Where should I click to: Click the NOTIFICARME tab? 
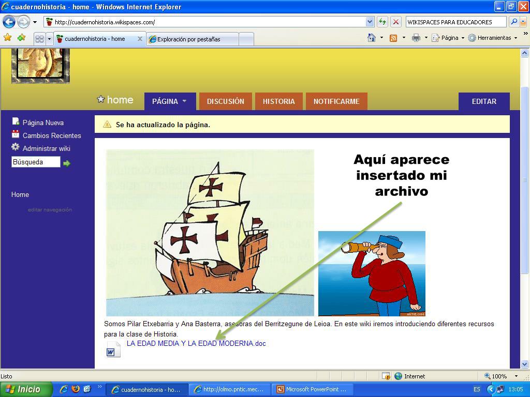336,101
